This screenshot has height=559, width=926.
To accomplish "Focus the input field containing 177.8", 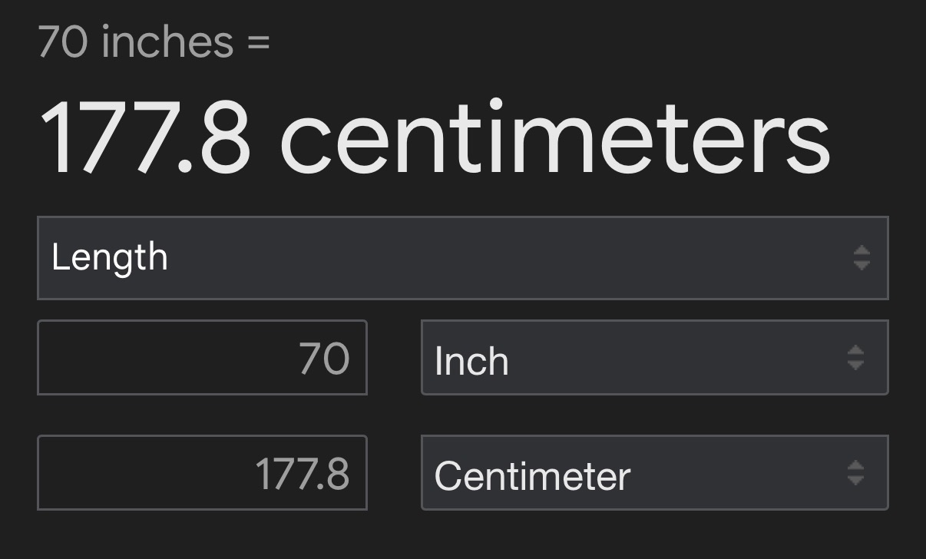I will pyautogui.click(x=202, y=473).
